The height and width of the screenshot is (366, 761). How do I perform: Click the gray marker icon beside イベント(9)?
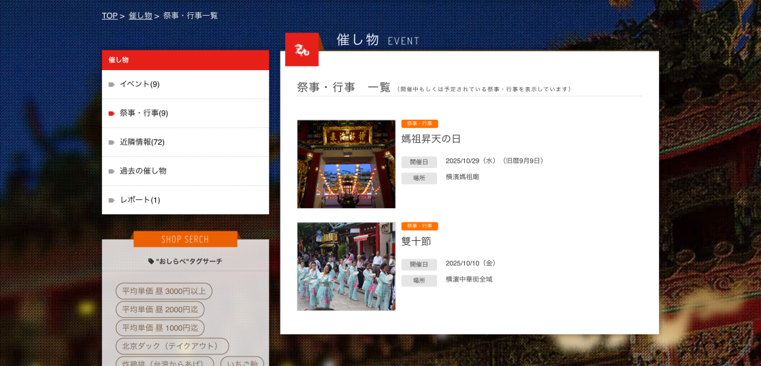click(112, 84)
